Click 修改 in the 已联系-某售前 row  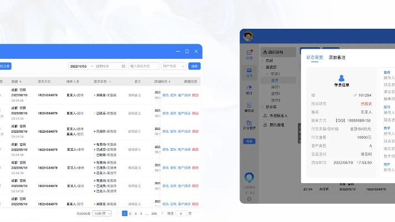[166, 113]
